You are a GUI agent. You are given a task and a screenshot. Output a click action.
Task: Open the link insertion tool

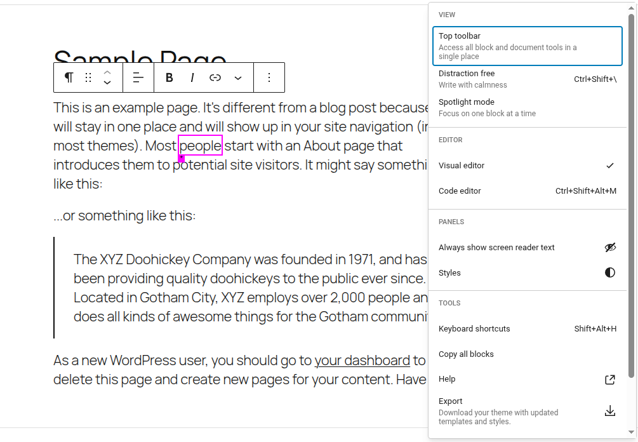[x=215, y=77]
